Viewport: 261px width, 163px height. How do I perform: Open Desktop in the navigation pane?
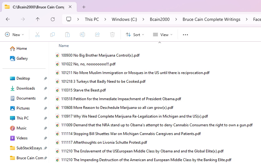point(23,78)
